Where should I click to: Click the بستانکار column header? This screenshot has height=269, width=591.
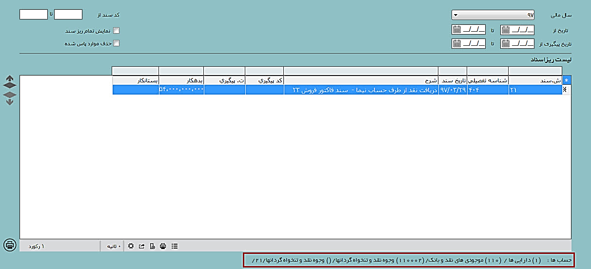[x=136, y=80]
